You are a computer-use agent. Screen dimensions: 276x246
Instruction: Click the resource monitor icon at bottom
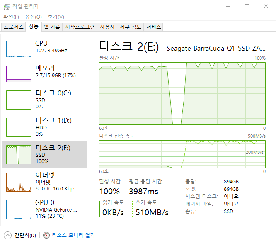click(x=46, y=235)
